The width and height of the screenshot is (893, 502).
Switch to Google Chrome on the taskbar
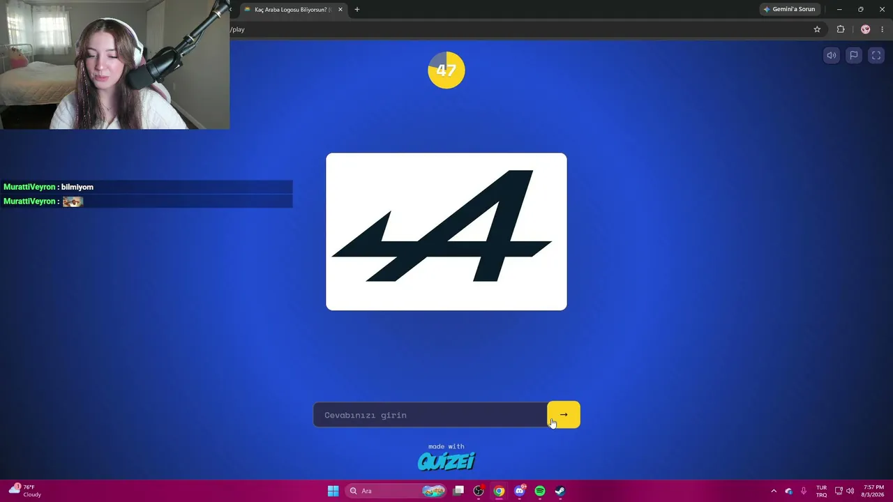tap(499, 491)
